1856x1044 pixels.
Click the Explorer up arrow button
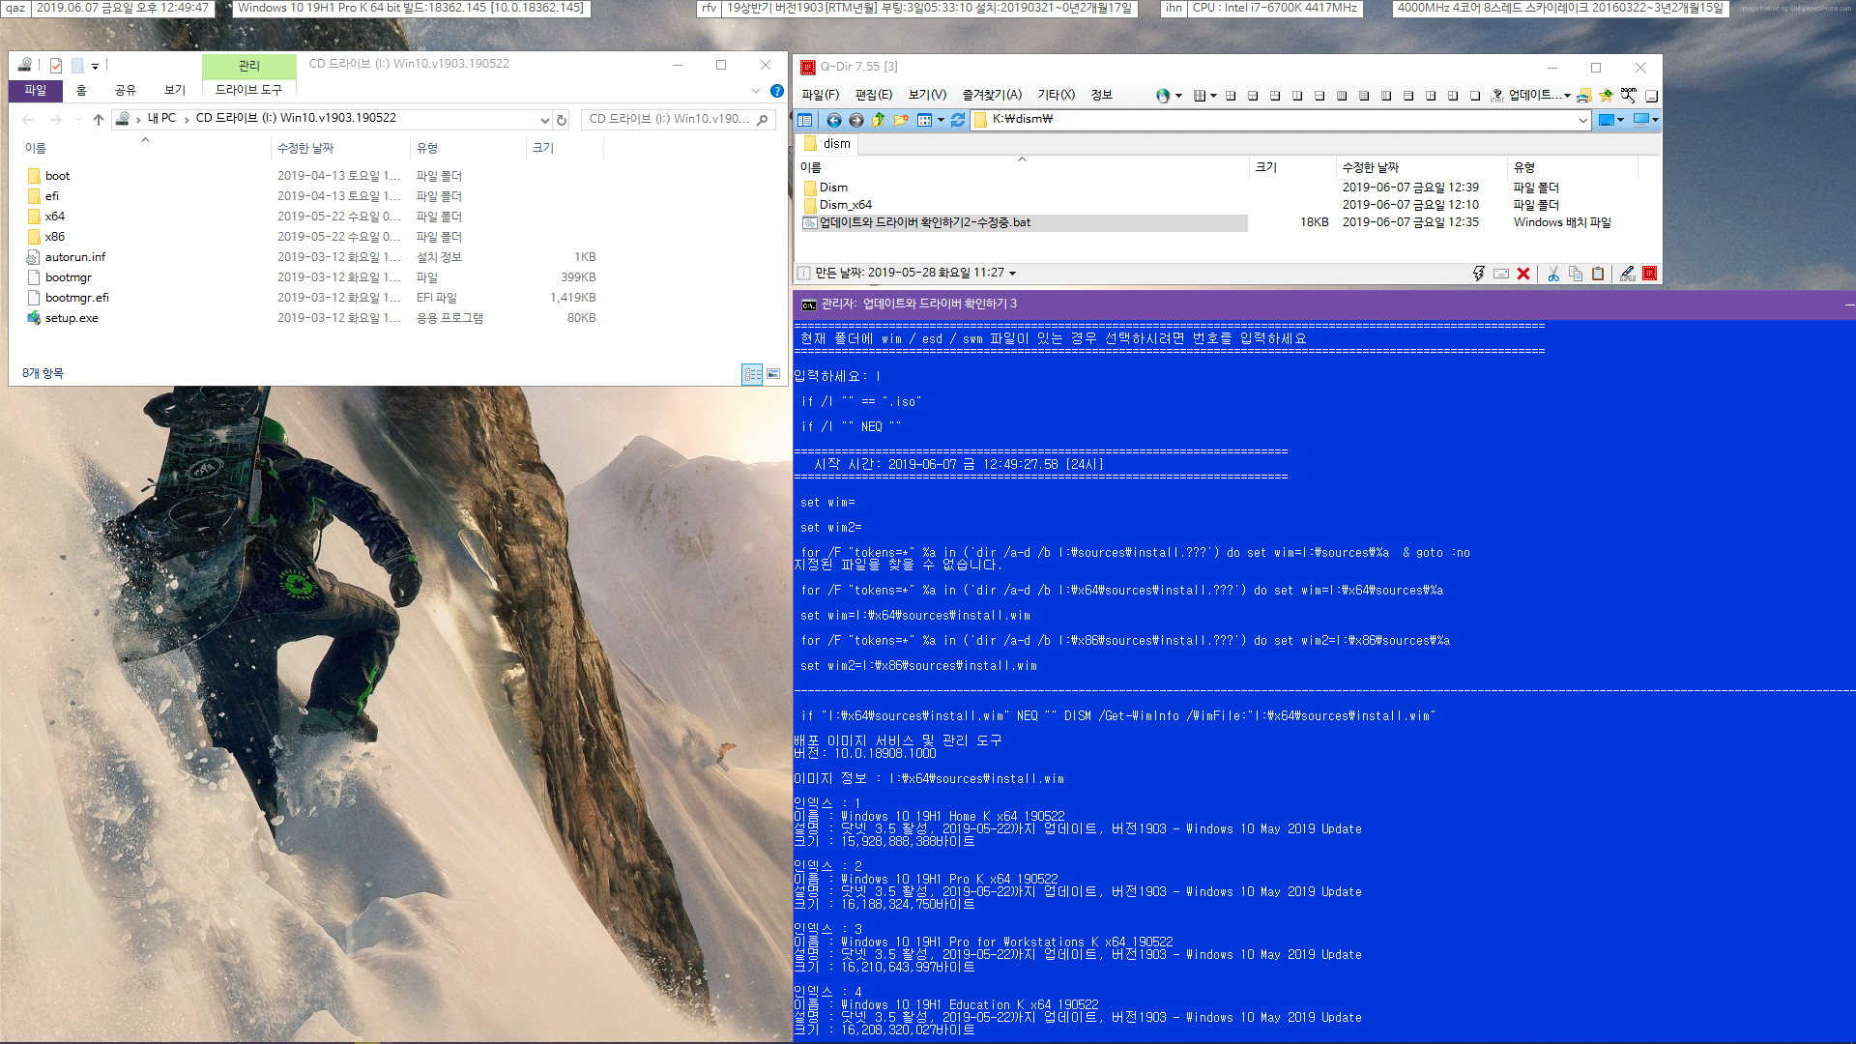(98, 119)
